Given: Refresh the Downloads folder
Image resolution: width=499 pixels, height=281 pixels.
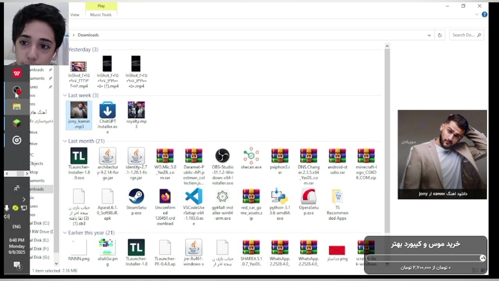Looking at the screenshot, I should pyautogui.click(x=440, y=35).
